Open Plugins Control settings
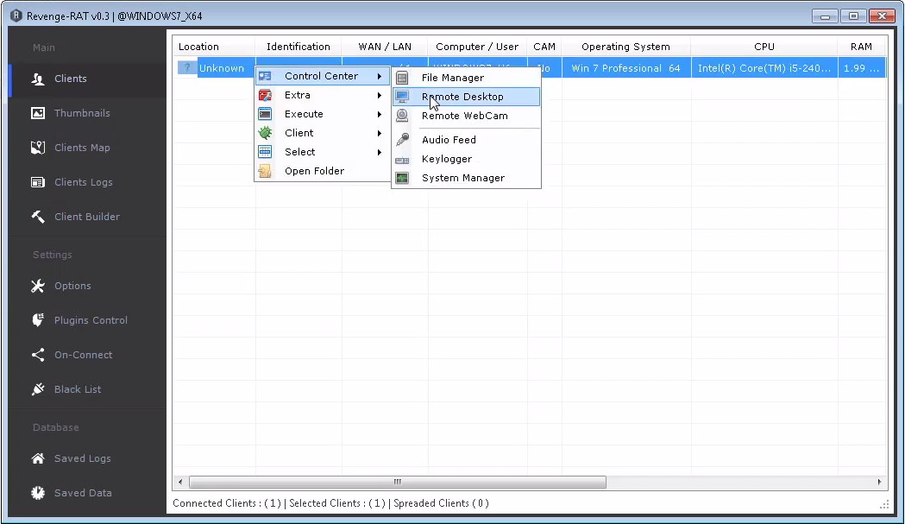The image size is (905, 524). (91, 320)
